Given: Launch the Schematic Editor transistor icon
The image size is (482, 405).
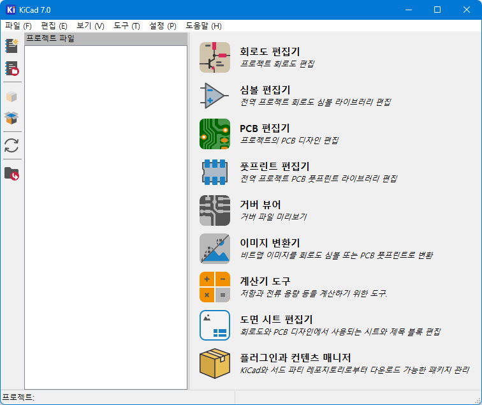Looking at the screenshot, I should 215,57.
